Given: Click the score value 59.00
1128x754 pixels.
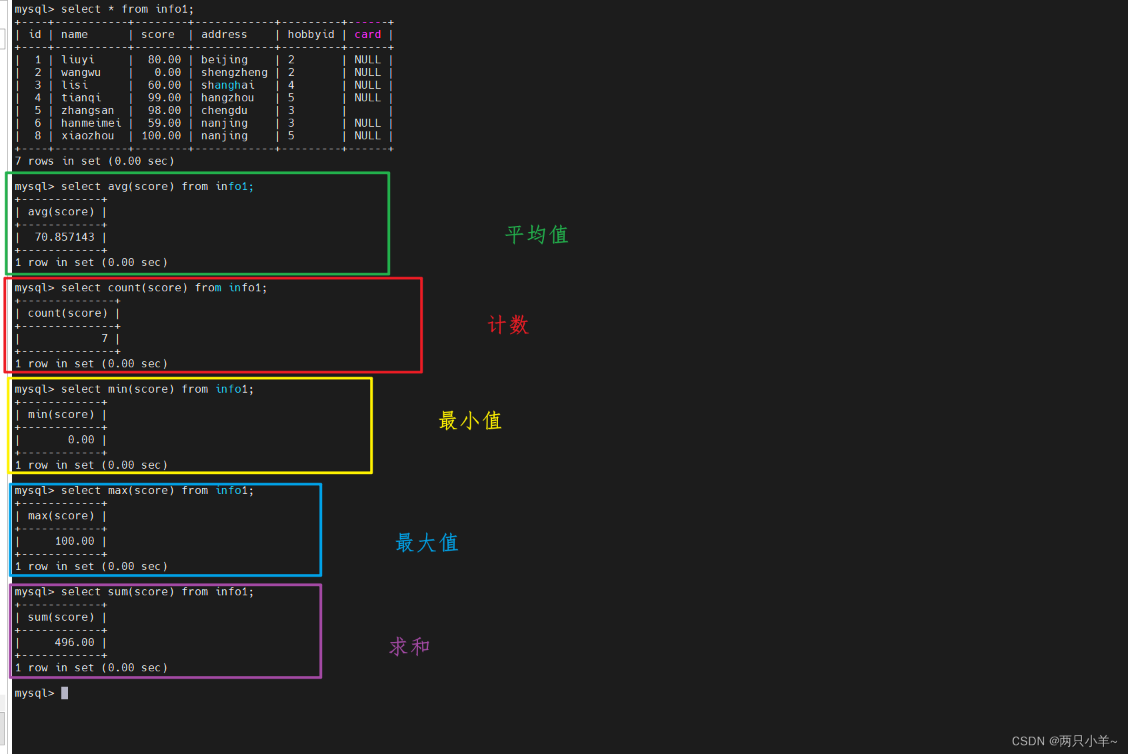Looking at the screenshot, I should coord(164,123).
